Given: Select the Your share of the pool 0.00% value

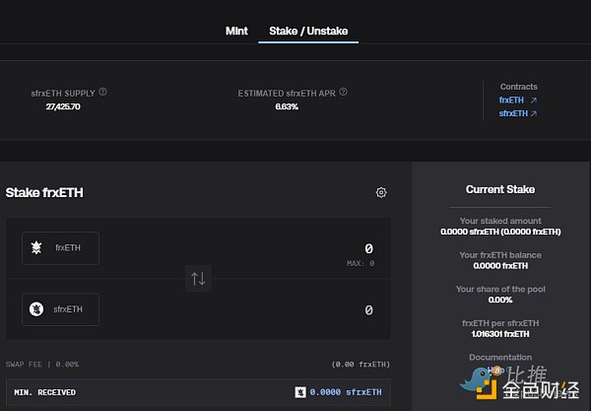Looking at the screenshot, I should pos(500,300).
